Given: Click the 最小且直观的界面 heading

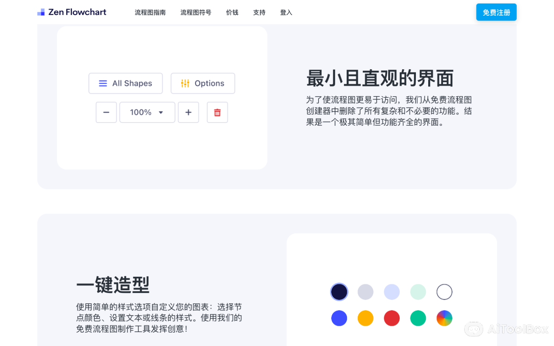Looking at the screenshot, I should (x=380, y=78).
